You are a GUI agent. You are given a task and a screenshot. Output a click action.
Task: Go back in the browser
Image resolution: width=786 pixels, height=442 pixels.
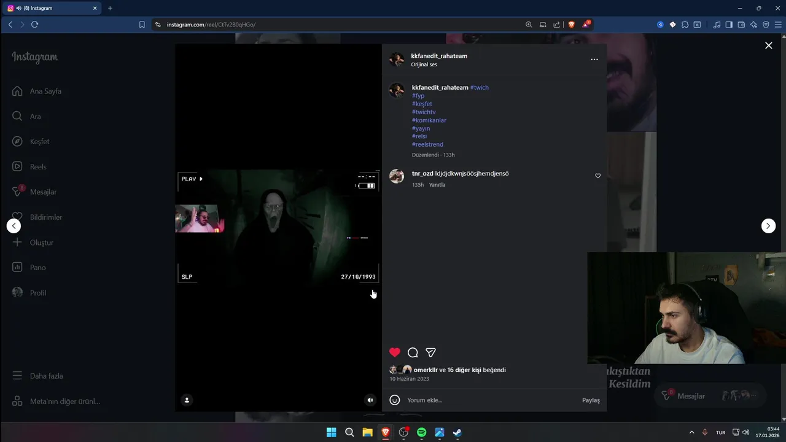(x=10, y=25)
